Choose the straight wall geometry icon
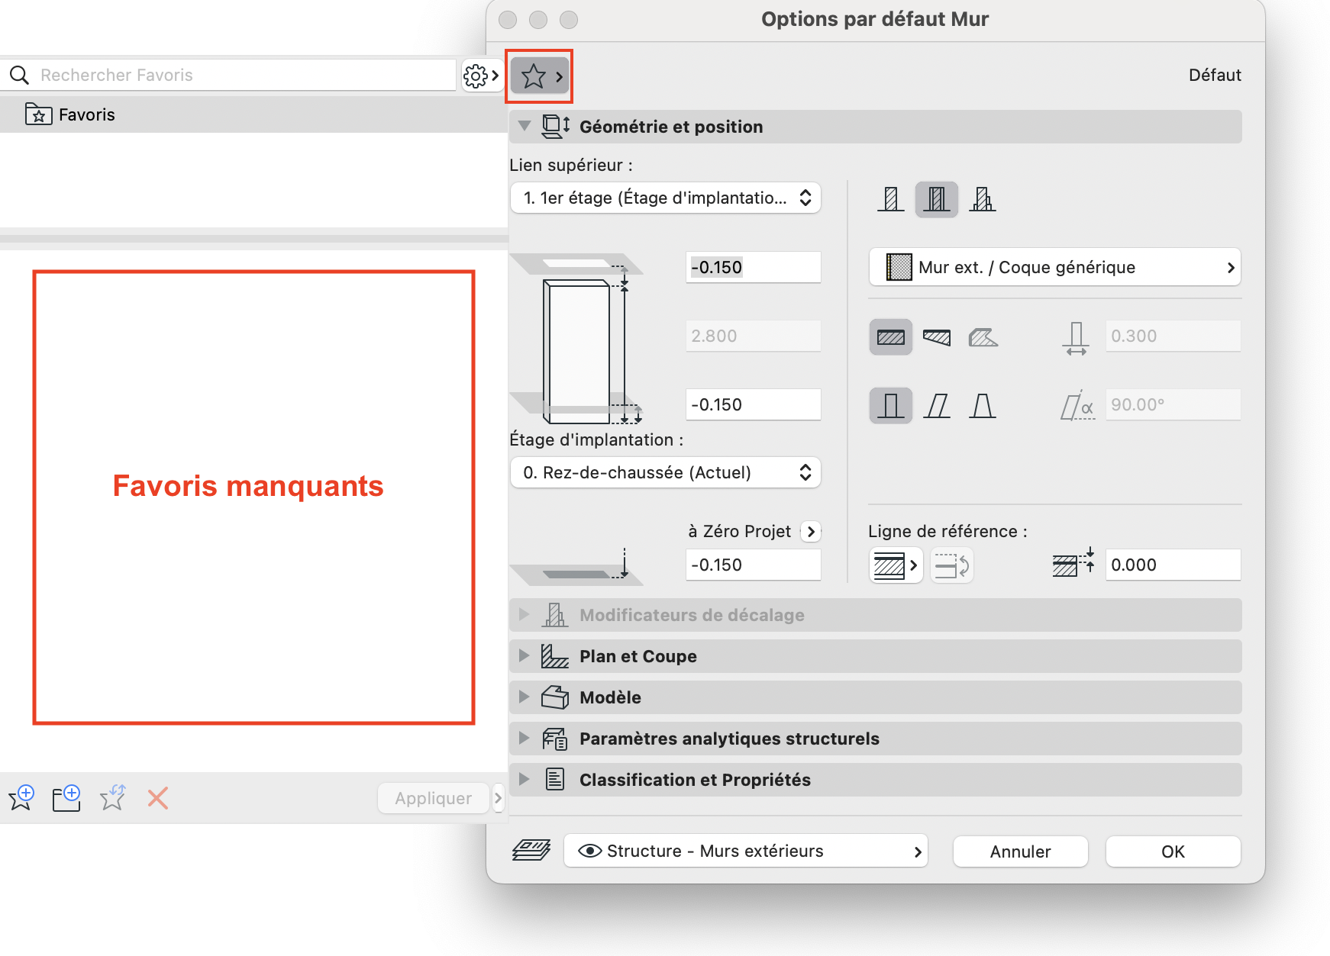Screen dimensions: 1330x956 click(x=891, y=336)
